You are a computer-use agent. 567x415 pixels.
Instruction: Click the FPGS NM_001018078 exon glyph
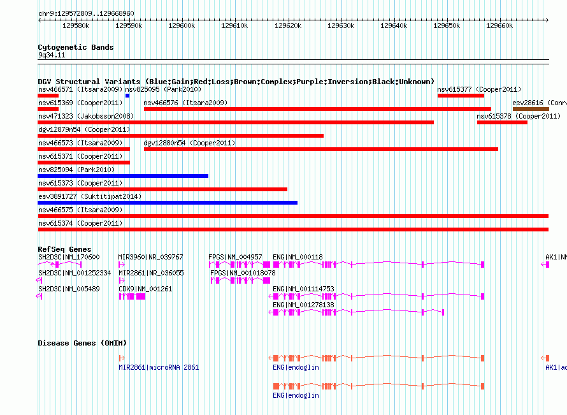[240, 280]
